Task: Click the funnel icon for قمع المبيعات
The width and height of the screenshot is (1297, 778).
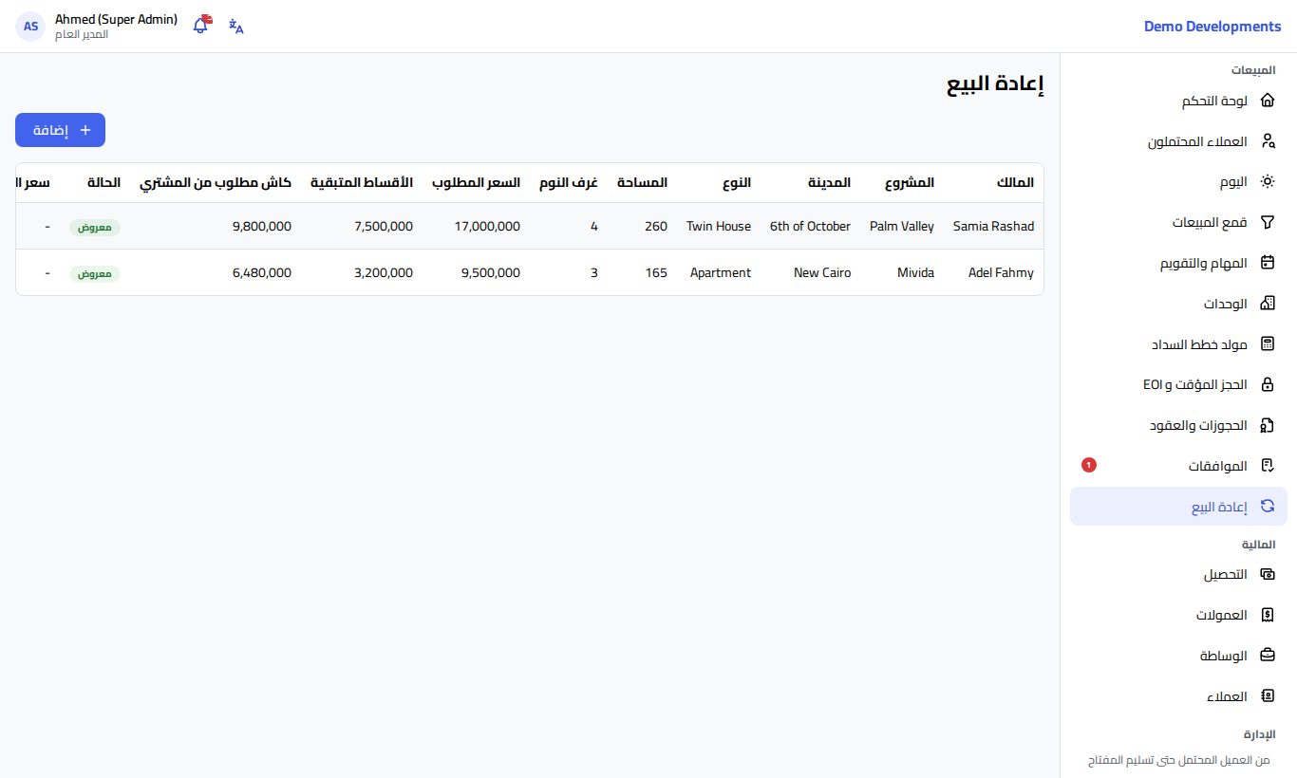Action: tap(1267, 222)
